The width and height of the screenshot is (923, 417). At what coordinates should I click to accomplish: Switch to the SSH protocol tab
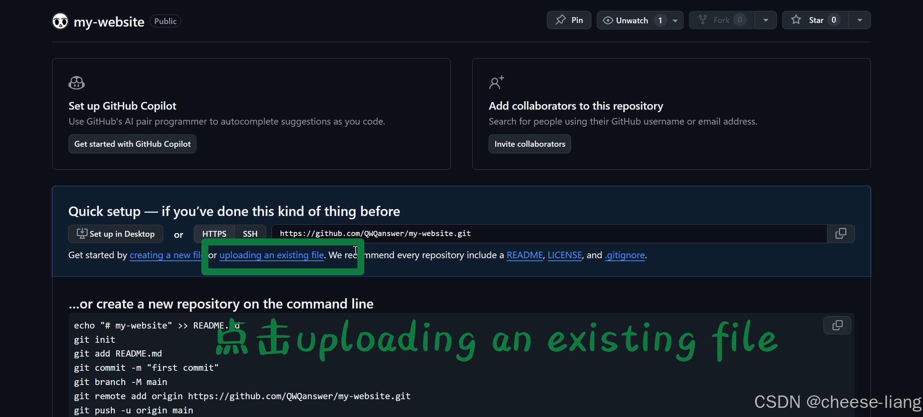coord(250,234)
